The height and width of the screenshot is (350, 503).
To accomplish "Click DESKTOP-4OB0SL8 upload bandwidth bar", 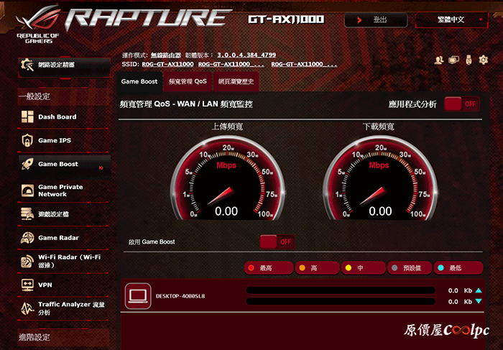I will pyautogui.click(x=341, y=290).
